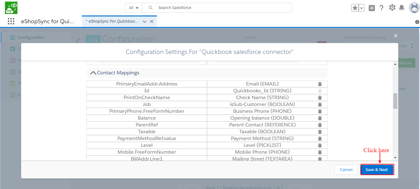
Task: Delete the Mobile Phone mapping
Action: (x=320, y=152)
